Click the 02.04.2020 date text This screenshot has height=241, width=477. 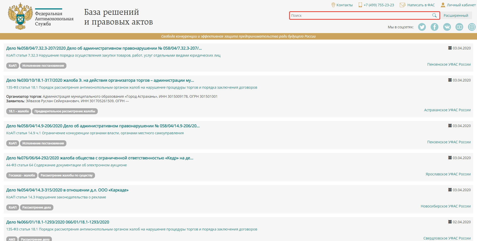click(x=462, y=222)
